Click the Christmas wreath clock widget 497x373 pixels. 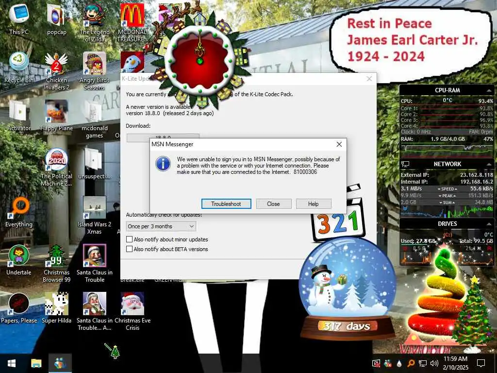pos(199,60)
